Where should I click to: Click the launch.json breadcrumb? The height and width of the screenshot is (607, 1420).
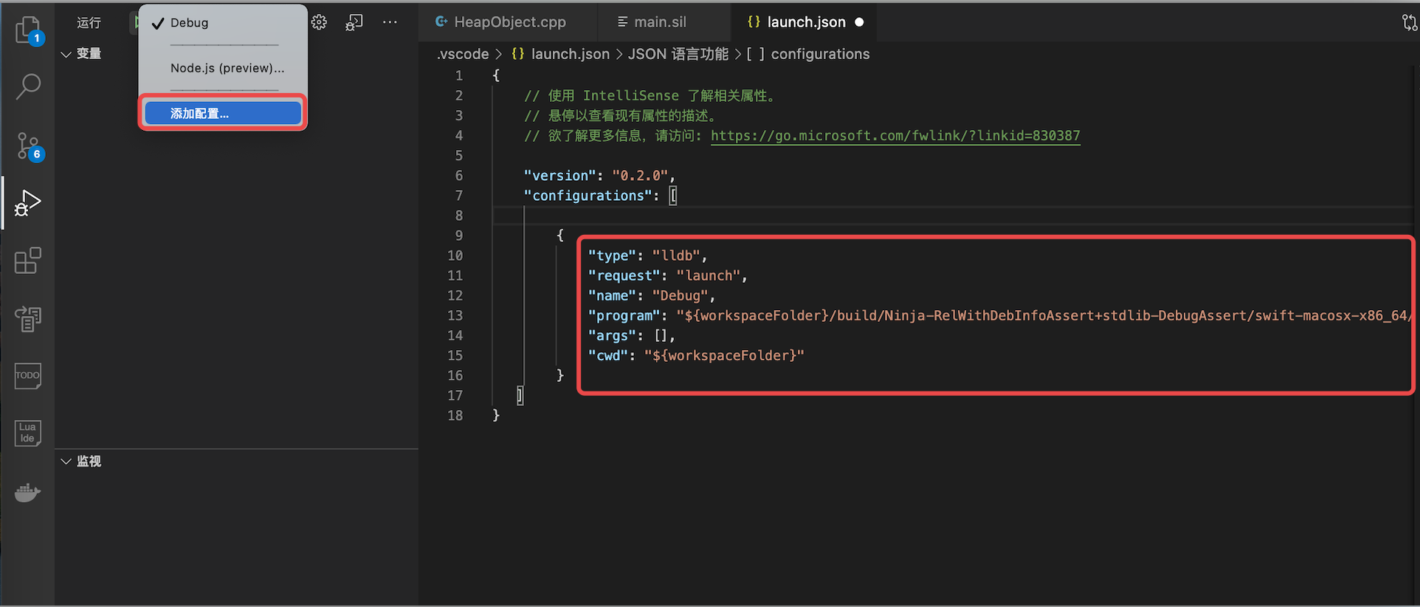pyautogui.click(x=561, y=54)
